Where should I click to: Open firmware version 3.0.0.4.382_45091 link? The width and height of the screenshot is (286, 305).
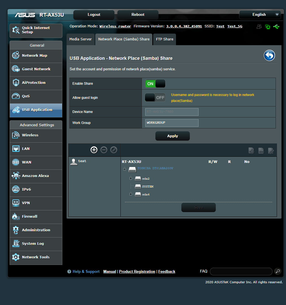(x=184, y=26)
